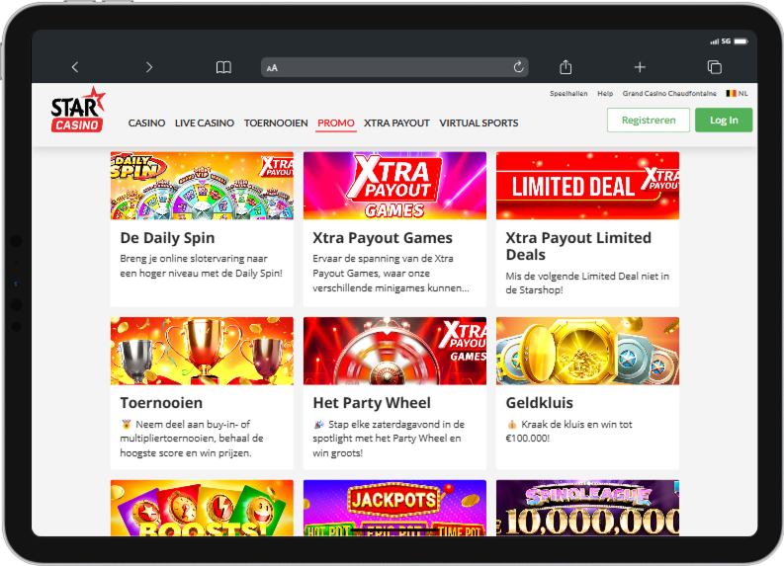Open the share sheet icon
The width and height of the screenshot is (784, 566).
point(566,67)
